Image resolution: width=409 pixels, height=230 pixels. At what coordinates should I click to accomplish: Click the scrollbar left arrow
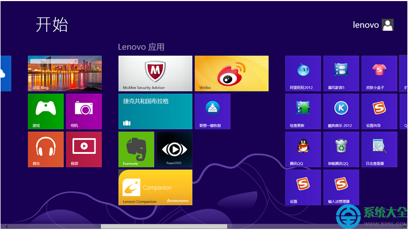(7, 227)
